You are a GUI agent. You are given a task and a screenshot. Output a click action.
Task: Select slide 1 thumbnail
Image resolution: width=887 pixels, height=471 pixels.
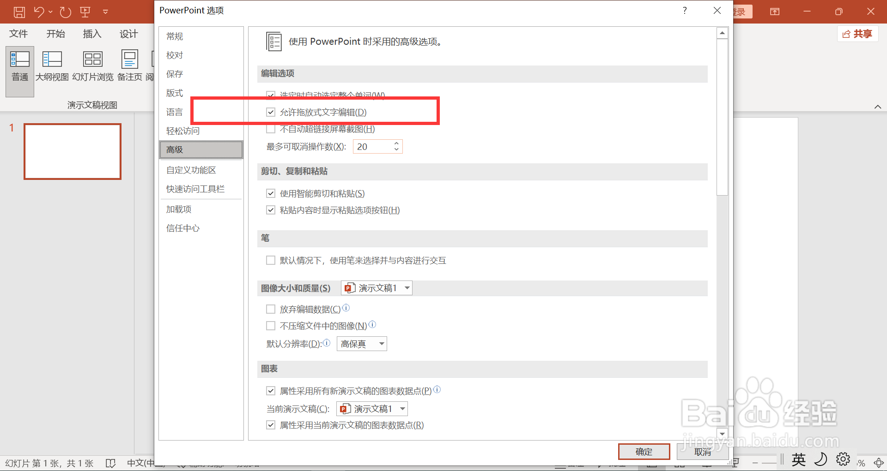[x=73, y=151]
